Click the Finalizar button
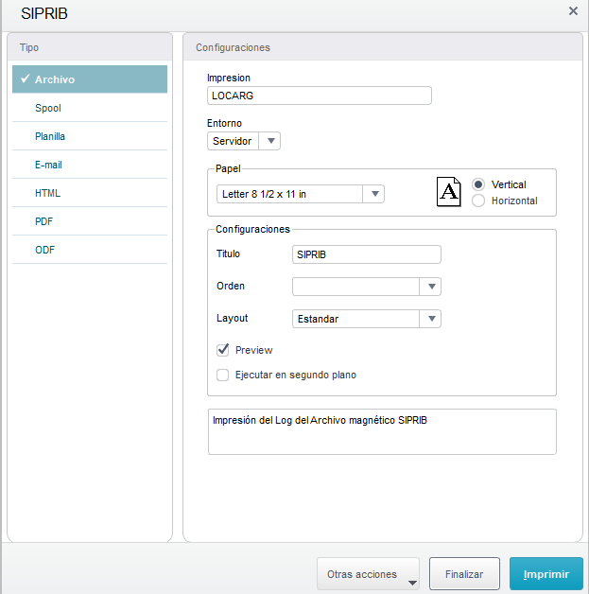This screenshot has width=589, height=594. tap(464, 574)
